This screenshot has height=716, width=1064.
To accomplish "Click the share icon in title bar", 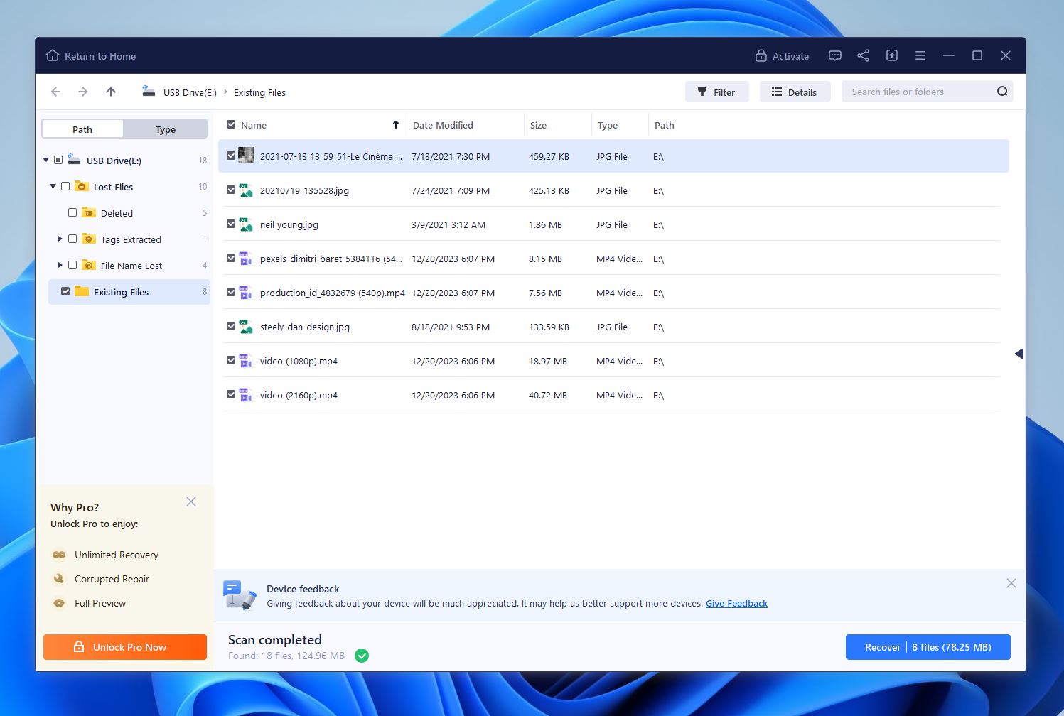I will [x=864, y=55].
